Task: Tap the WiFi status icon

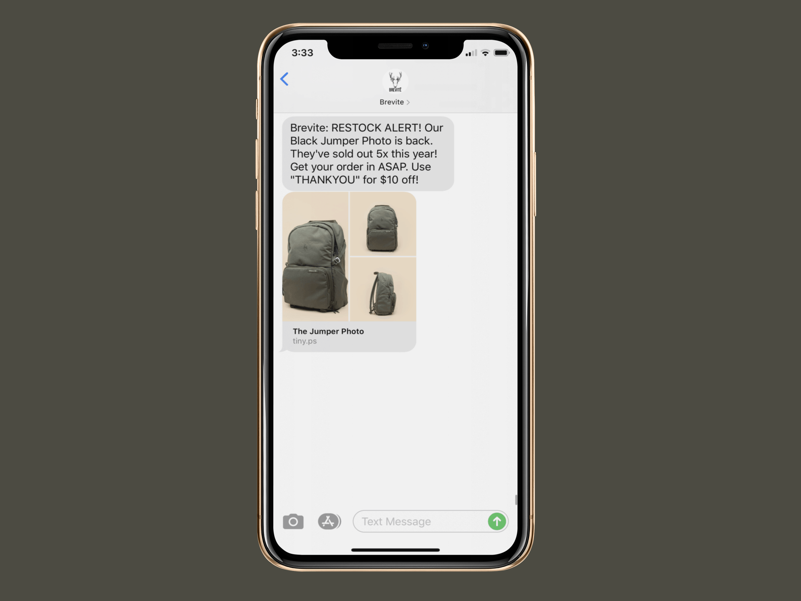Action: pyautogui.click(x=489, y=53)
